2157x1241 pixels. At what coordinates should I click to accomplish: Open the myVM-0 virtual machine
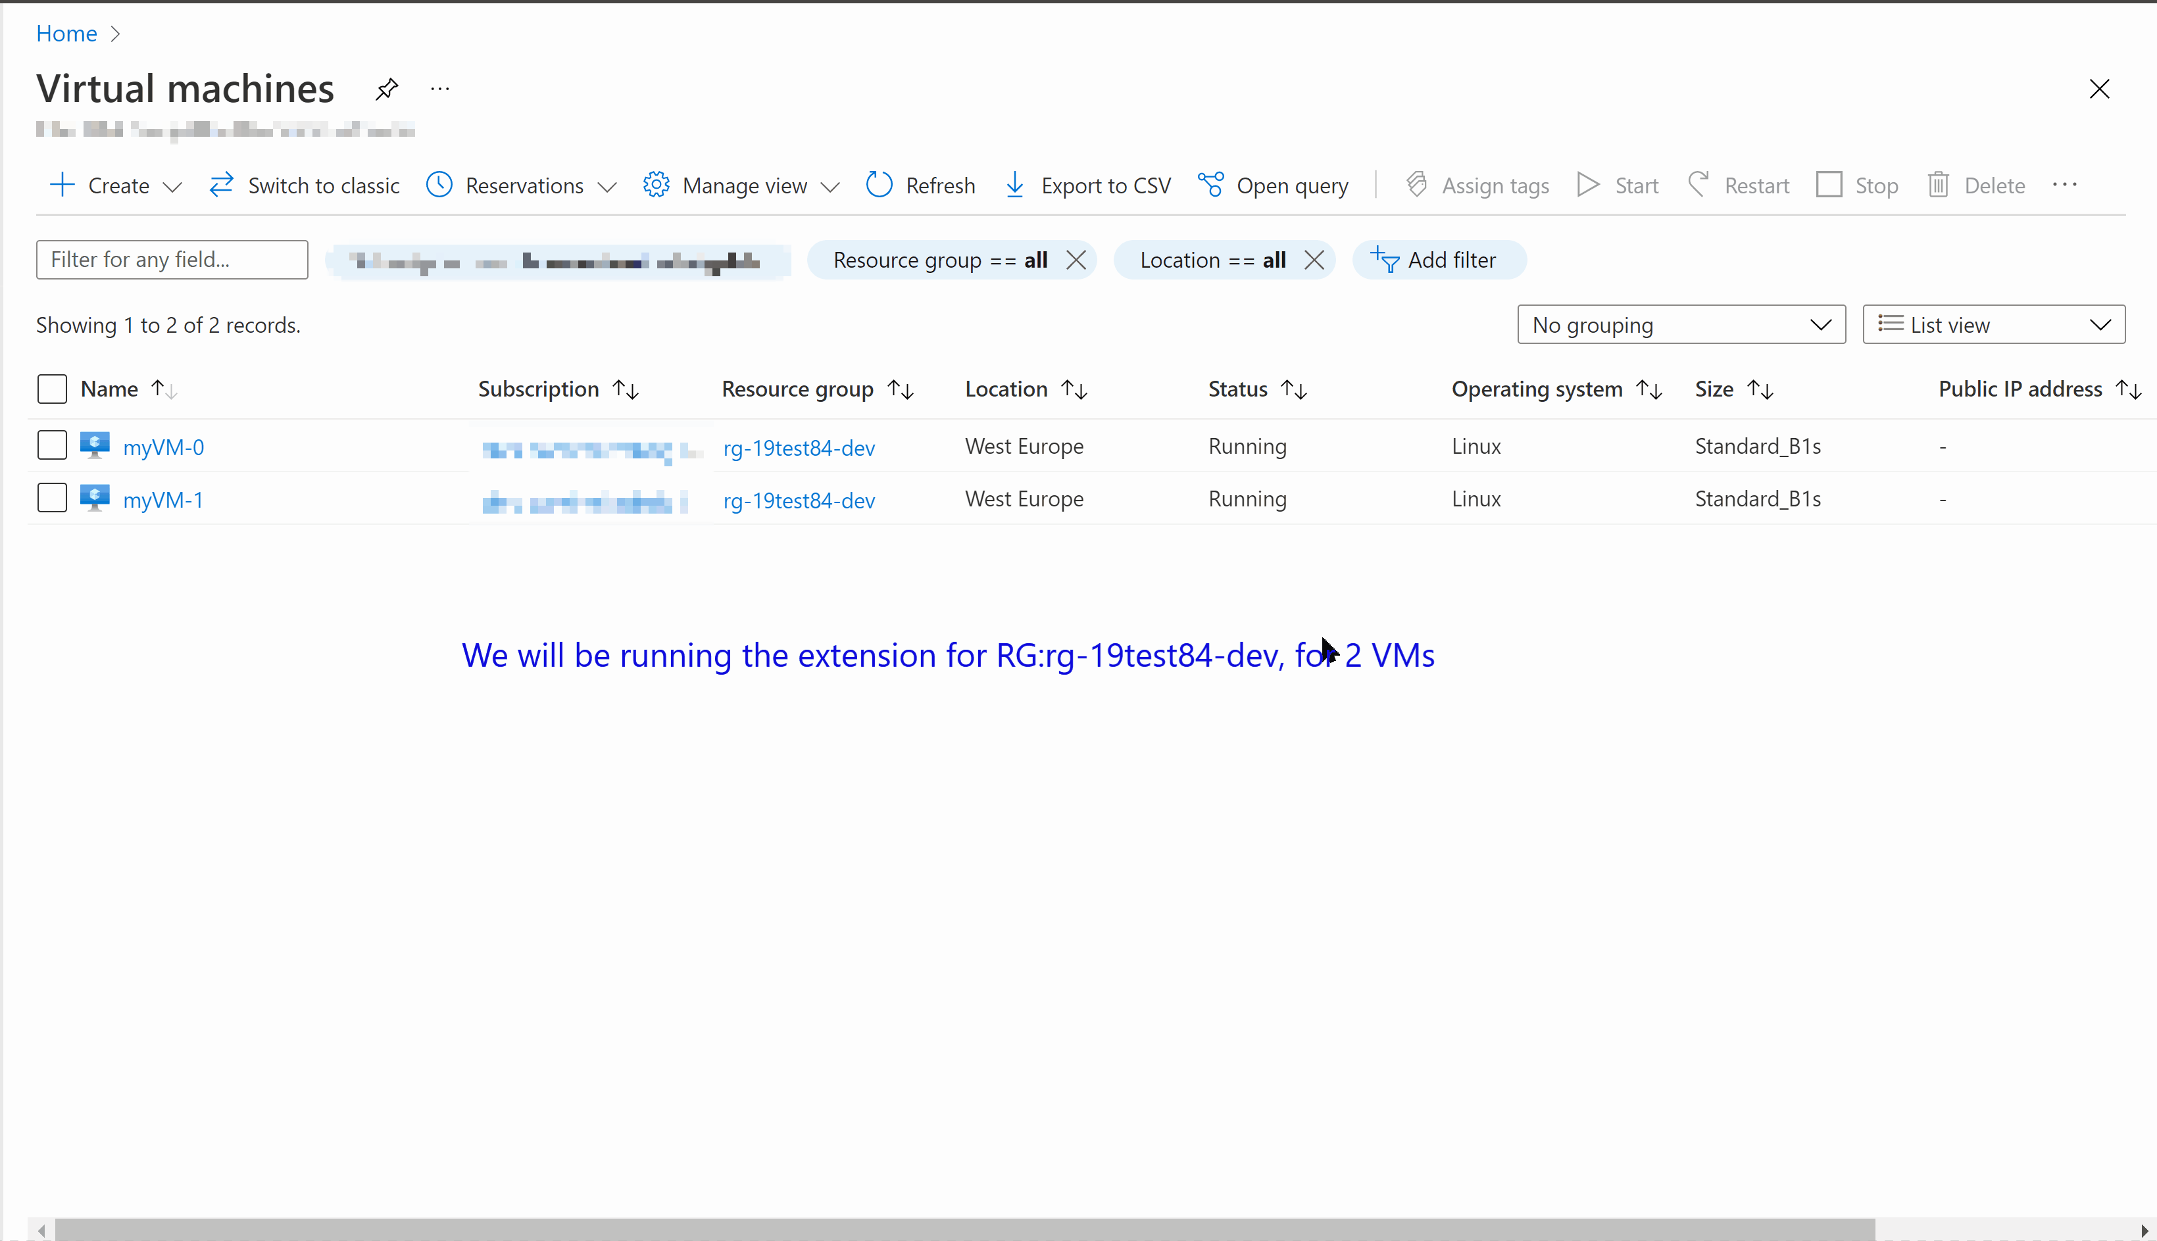pos(164,446)
